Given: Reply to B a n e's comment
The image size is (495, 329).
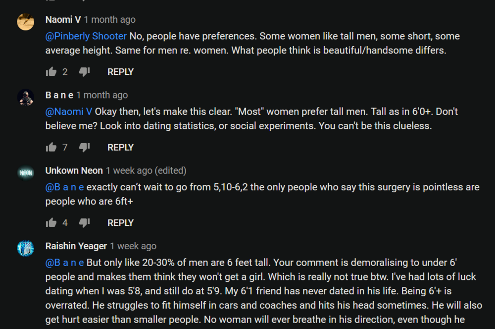Looking at the screenshot, I should coord(120,147).
